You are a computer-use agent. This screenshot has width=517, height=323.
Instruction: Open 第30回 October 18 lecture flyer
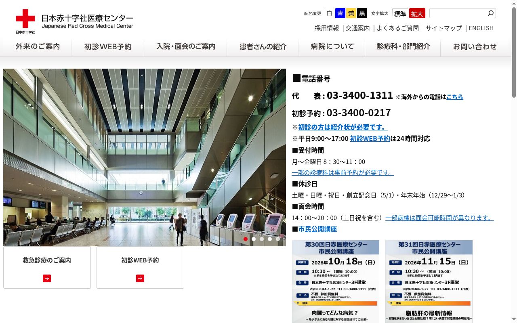coord(336,281)
